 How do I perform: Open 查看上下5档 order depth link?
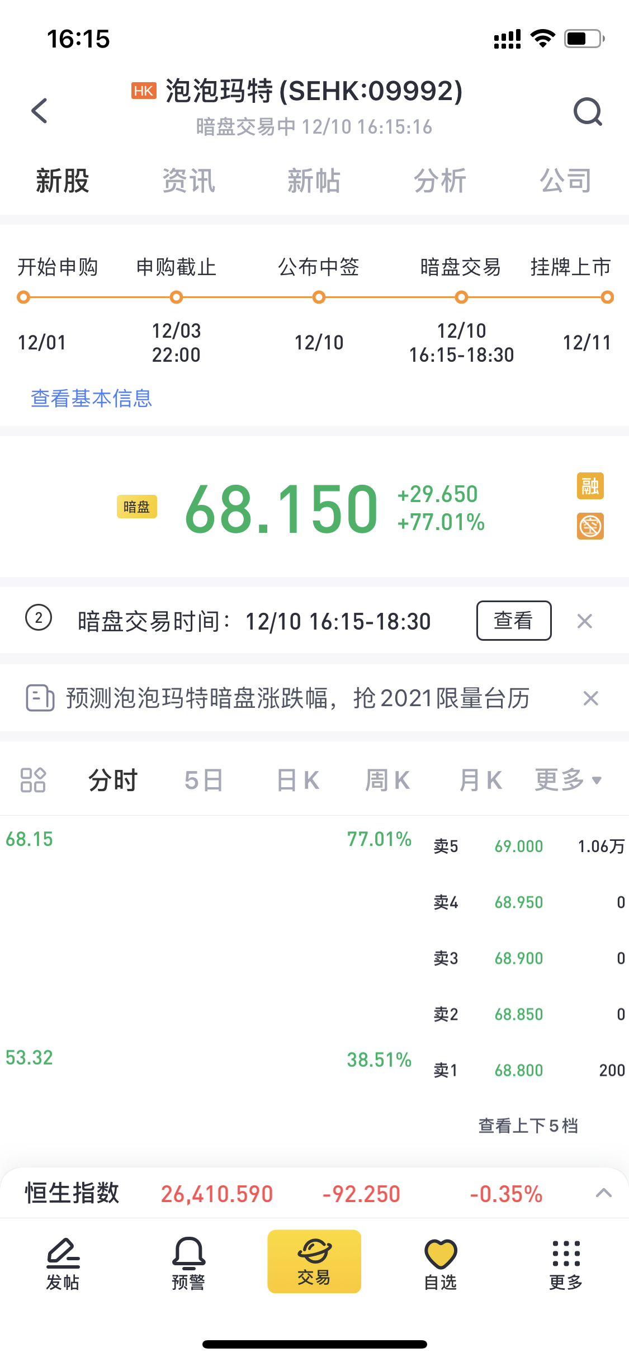point(528,1125)
